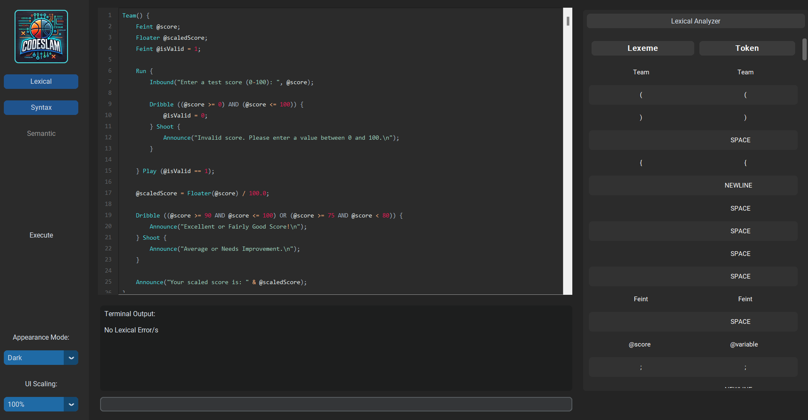
Task: Select the Team lexeme cell
Action: point(641,72)
